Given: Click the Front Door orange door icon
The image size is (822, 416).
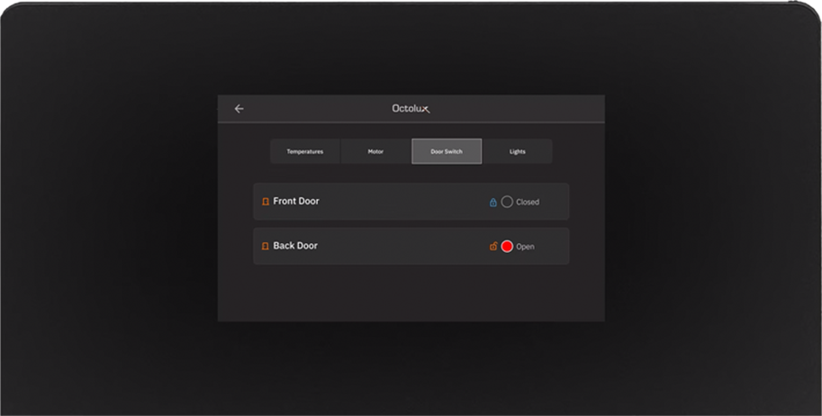Looking at the screenshot, I should click(x=266, y=202).
